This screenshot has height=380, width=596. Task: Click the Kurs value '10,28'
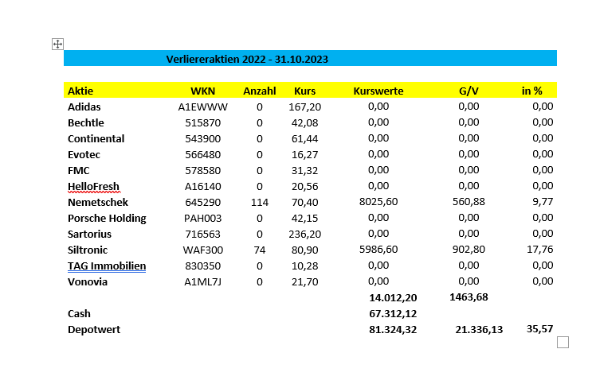tap(305, 266)
